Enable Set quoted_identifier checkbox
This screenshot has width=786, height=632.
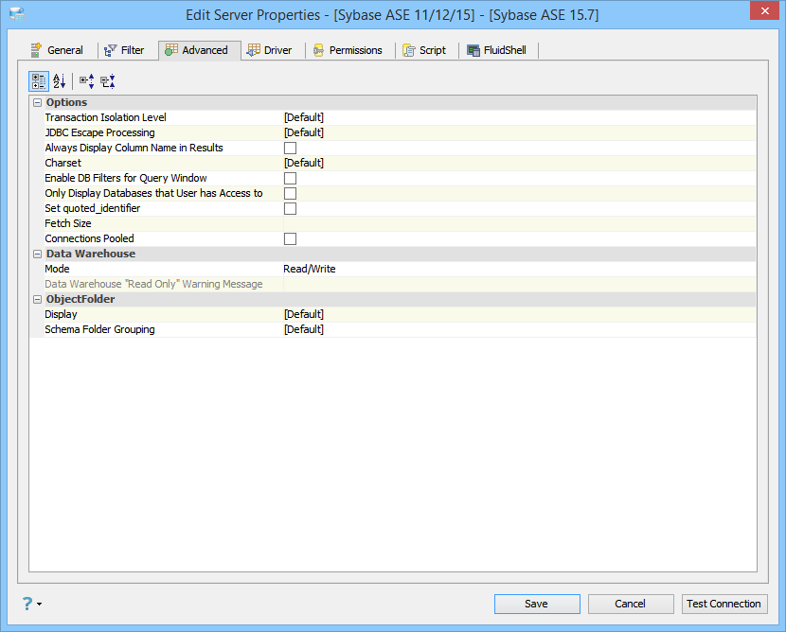pyautogui.click(x=290, y=208)
